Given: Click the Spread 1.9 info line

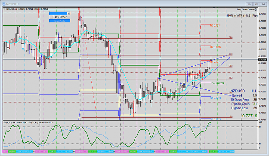Looking at the screenshot, I should click(x=244, y=95).
